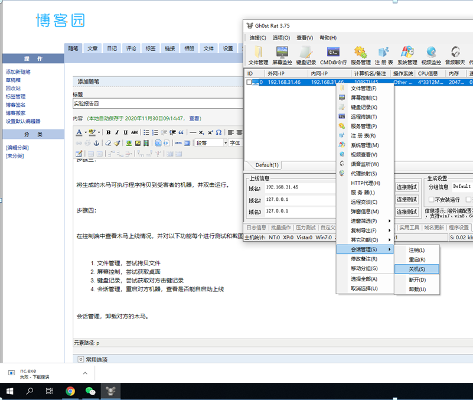This screenshot has width=473, height=400.
Task: Insert numbered list in editor
Action: coord(155,132)
